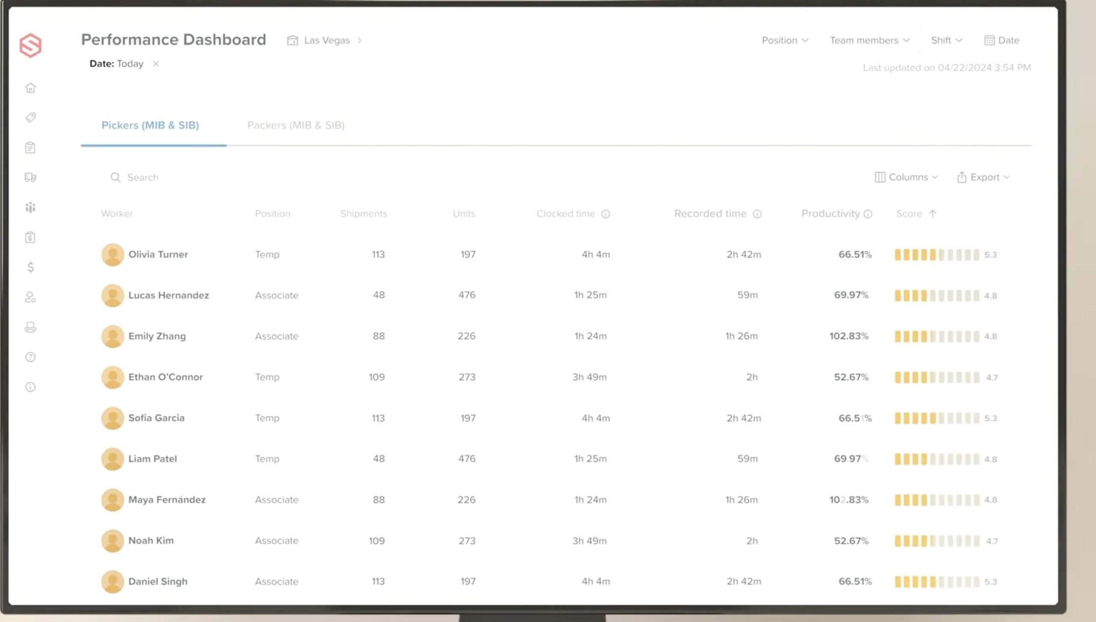
Task: Click the dollar sign sidebar icon
Action: pyautogui.click(x=30, y=267)
